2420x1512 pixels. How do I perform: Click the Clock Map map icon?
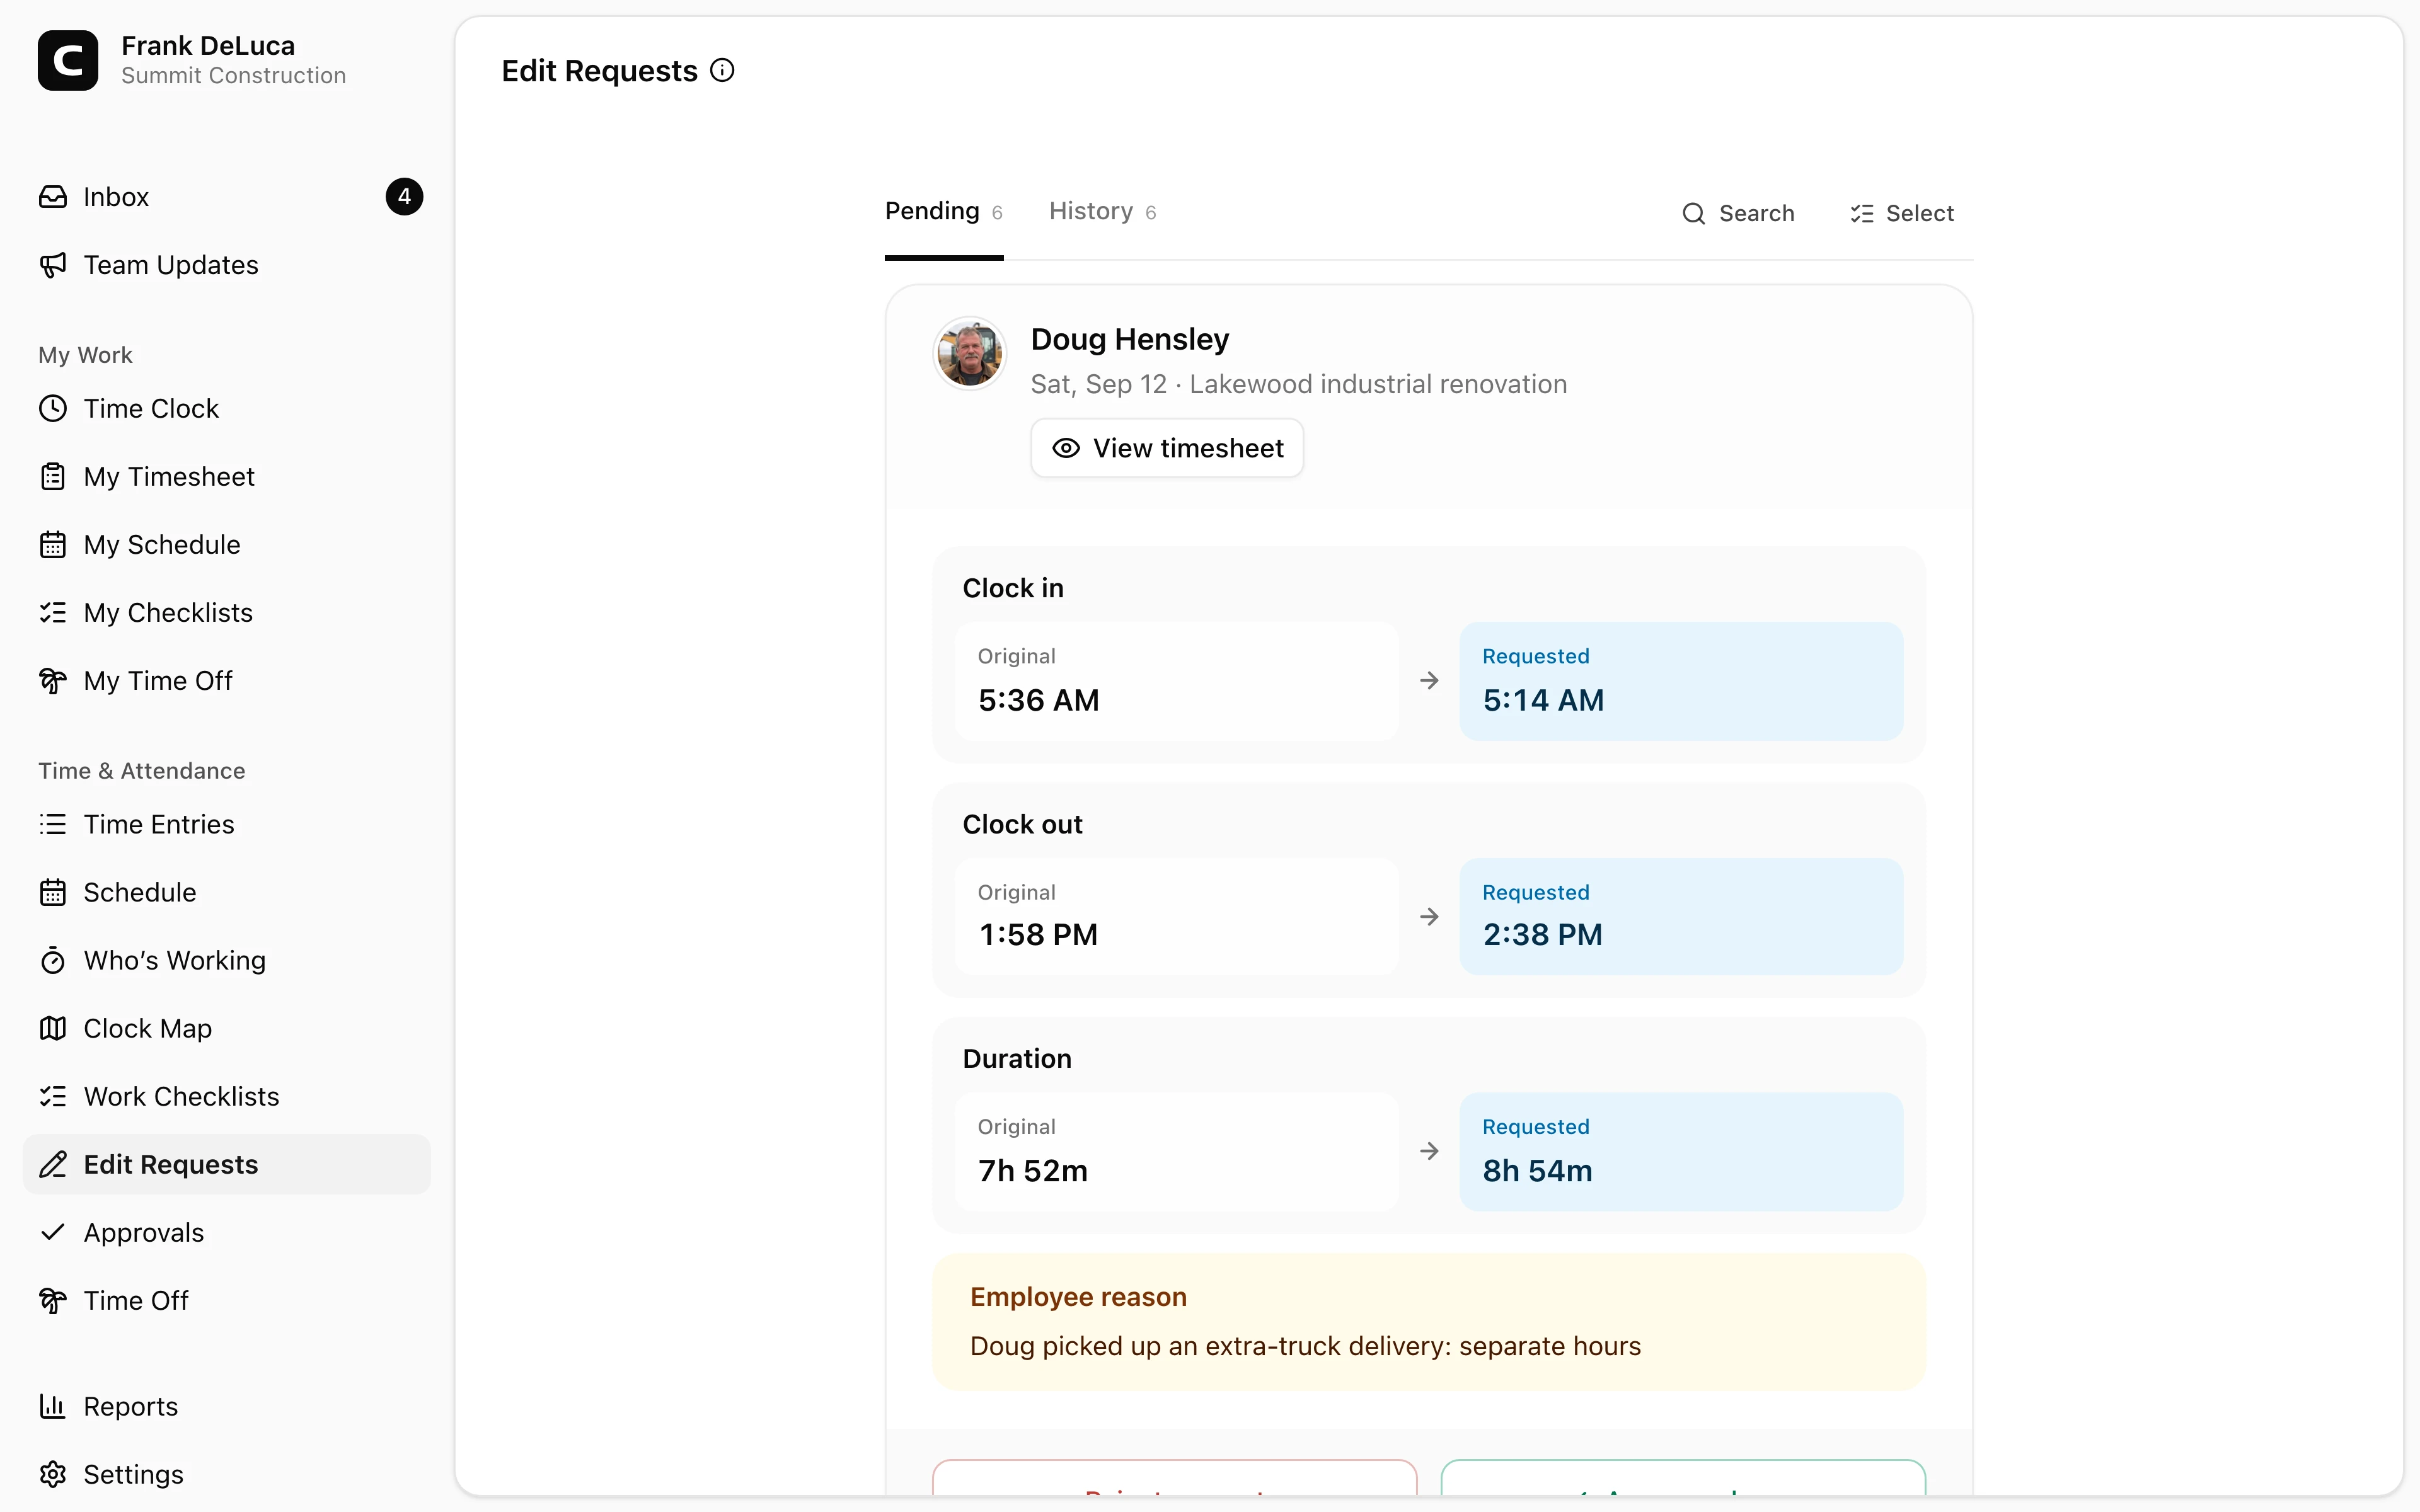pyautogui.click(x=53, y=1029)
